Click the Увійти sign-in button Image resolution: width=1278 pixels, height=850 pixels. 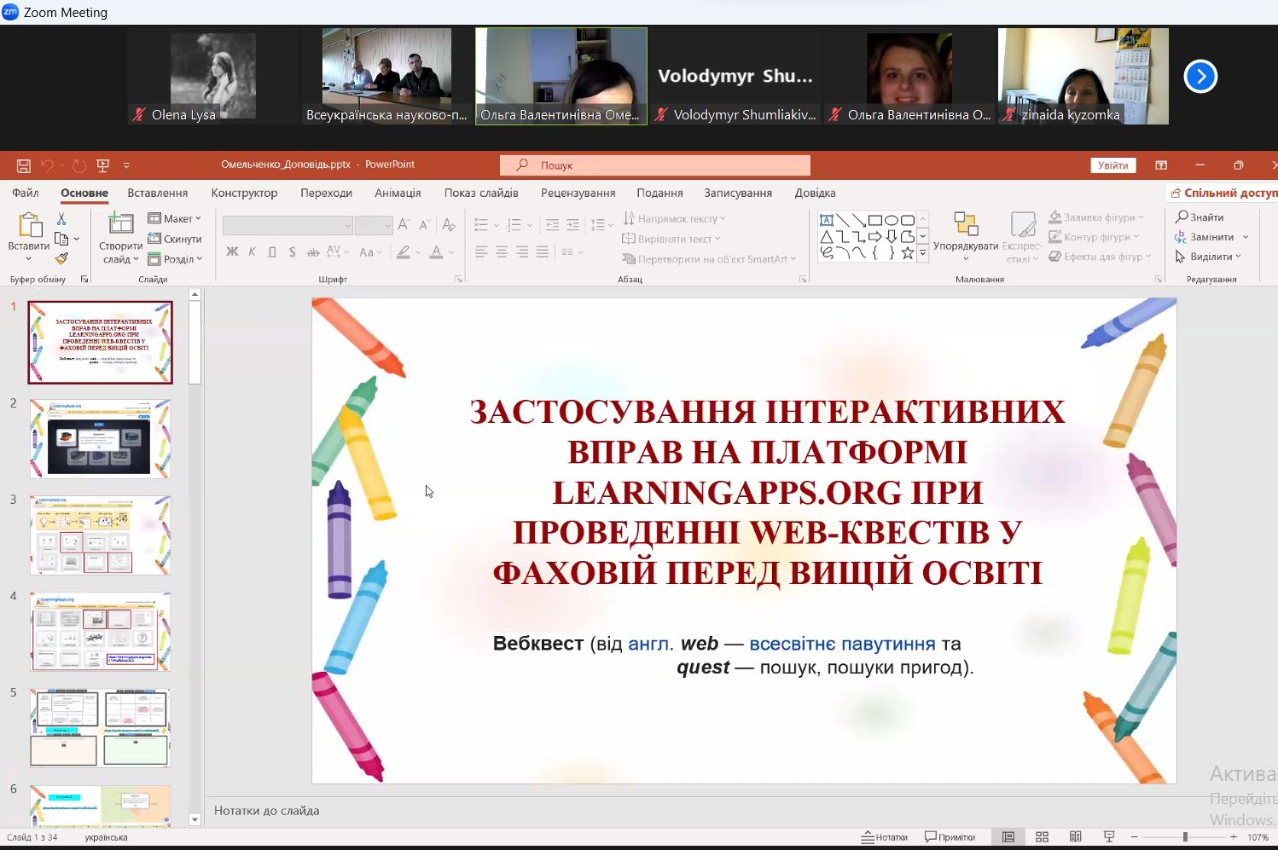pos(1113,165)
